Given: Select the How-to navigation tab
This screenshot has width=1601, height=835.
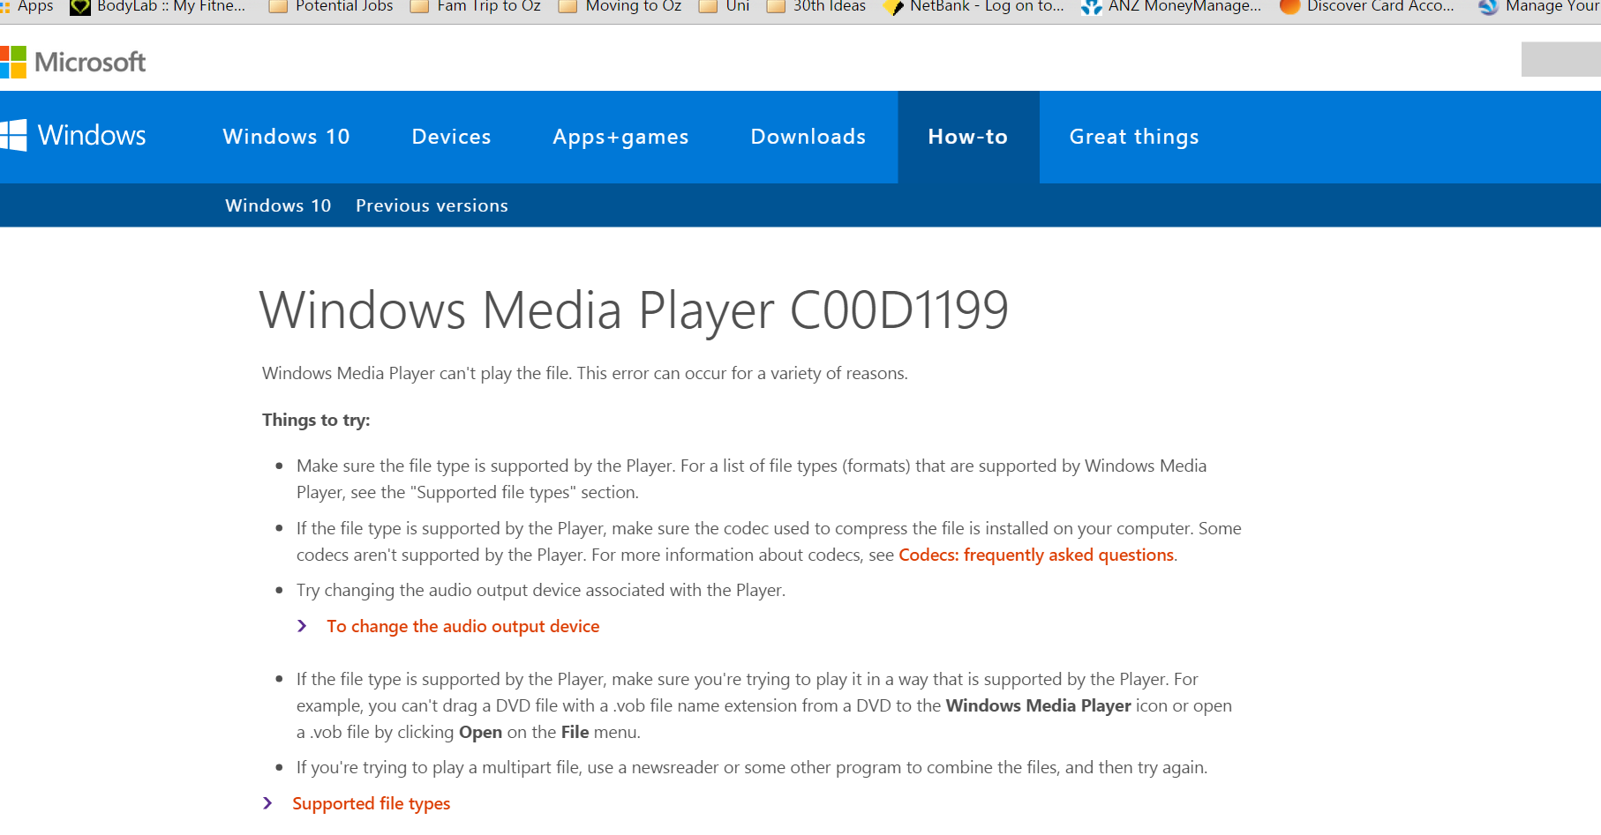Looking at the screenshot, I should [968, 137].
